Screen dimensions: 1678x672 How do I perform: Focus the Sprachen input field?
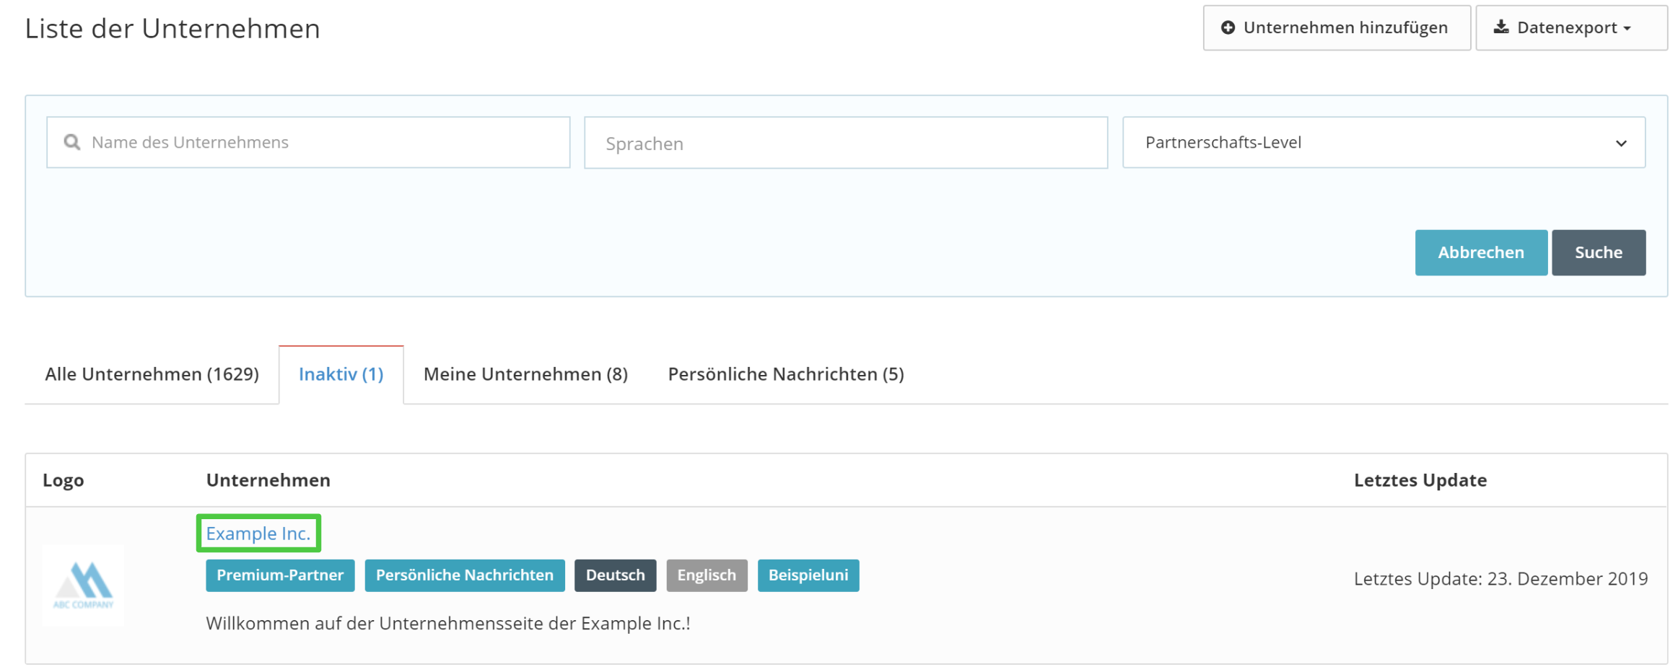[x=846, y=143]
